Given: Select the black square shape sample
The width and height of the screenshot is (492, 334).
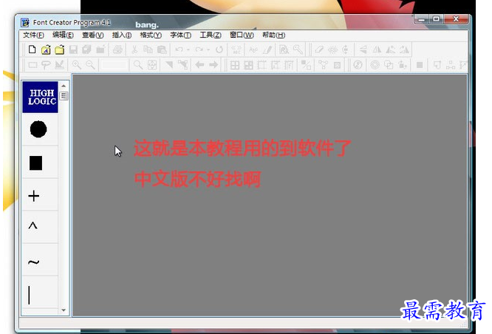Looking at the screenshot, I should 35,163.
